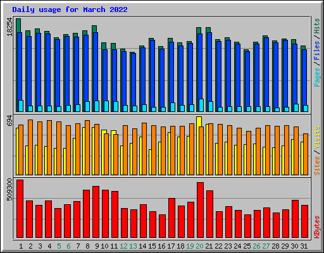324x253 pixels.
Task: Click green weekend day label 13
Action: click(133, 246)
